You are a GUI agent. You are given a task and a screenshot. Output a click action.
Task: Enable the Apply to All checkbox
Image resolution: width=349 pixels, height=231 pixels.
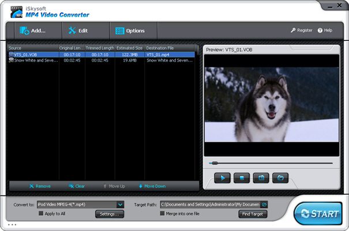click(41, 214)
